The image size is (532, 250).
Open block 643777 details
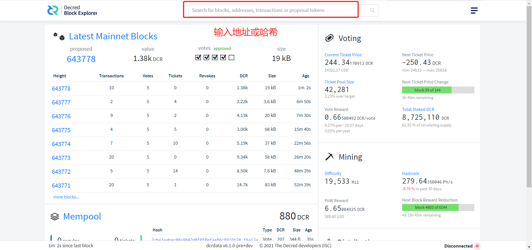tap(61, 103)
